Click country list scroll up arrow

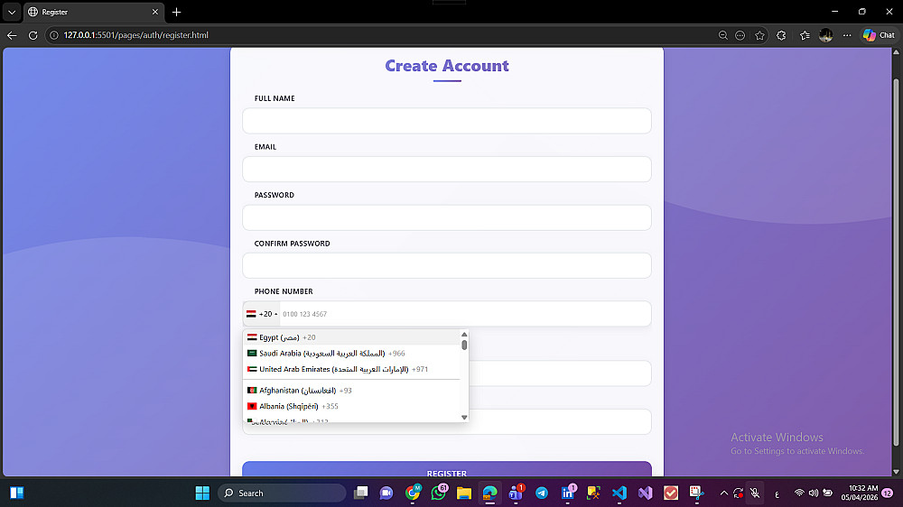click(464, 335)
